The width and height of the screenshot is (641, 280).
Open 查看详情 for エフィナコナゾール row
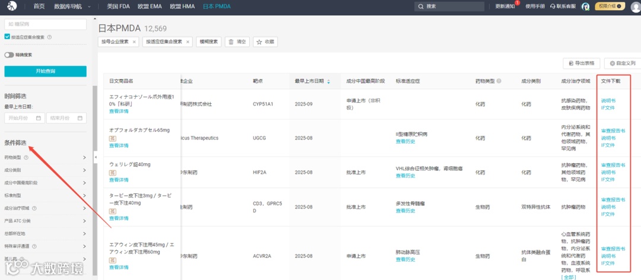(119, 111)
